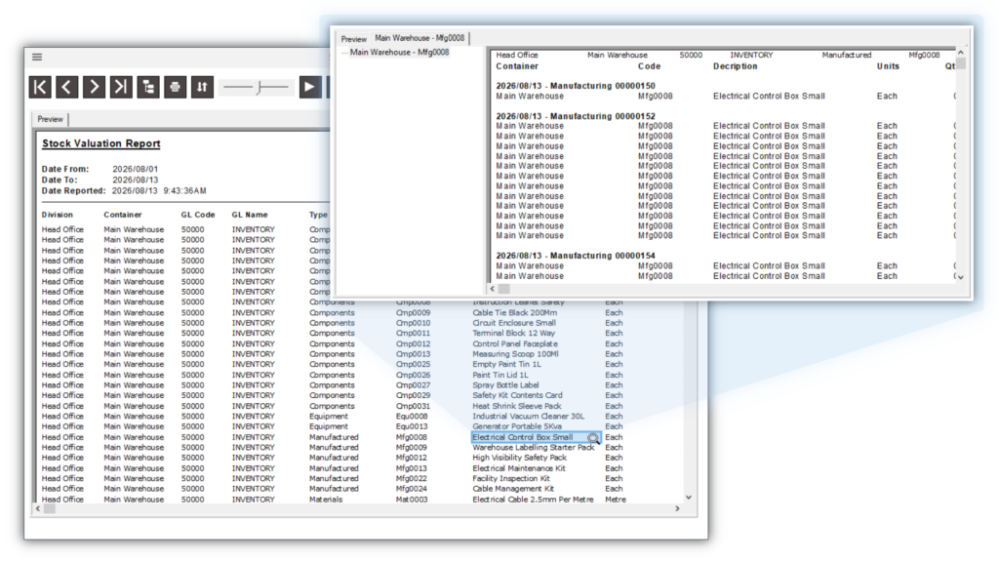Viewport: 999px width, 563px height.
Task: Click main report vertical scrollbar down arrow
Action: point(688,497)
